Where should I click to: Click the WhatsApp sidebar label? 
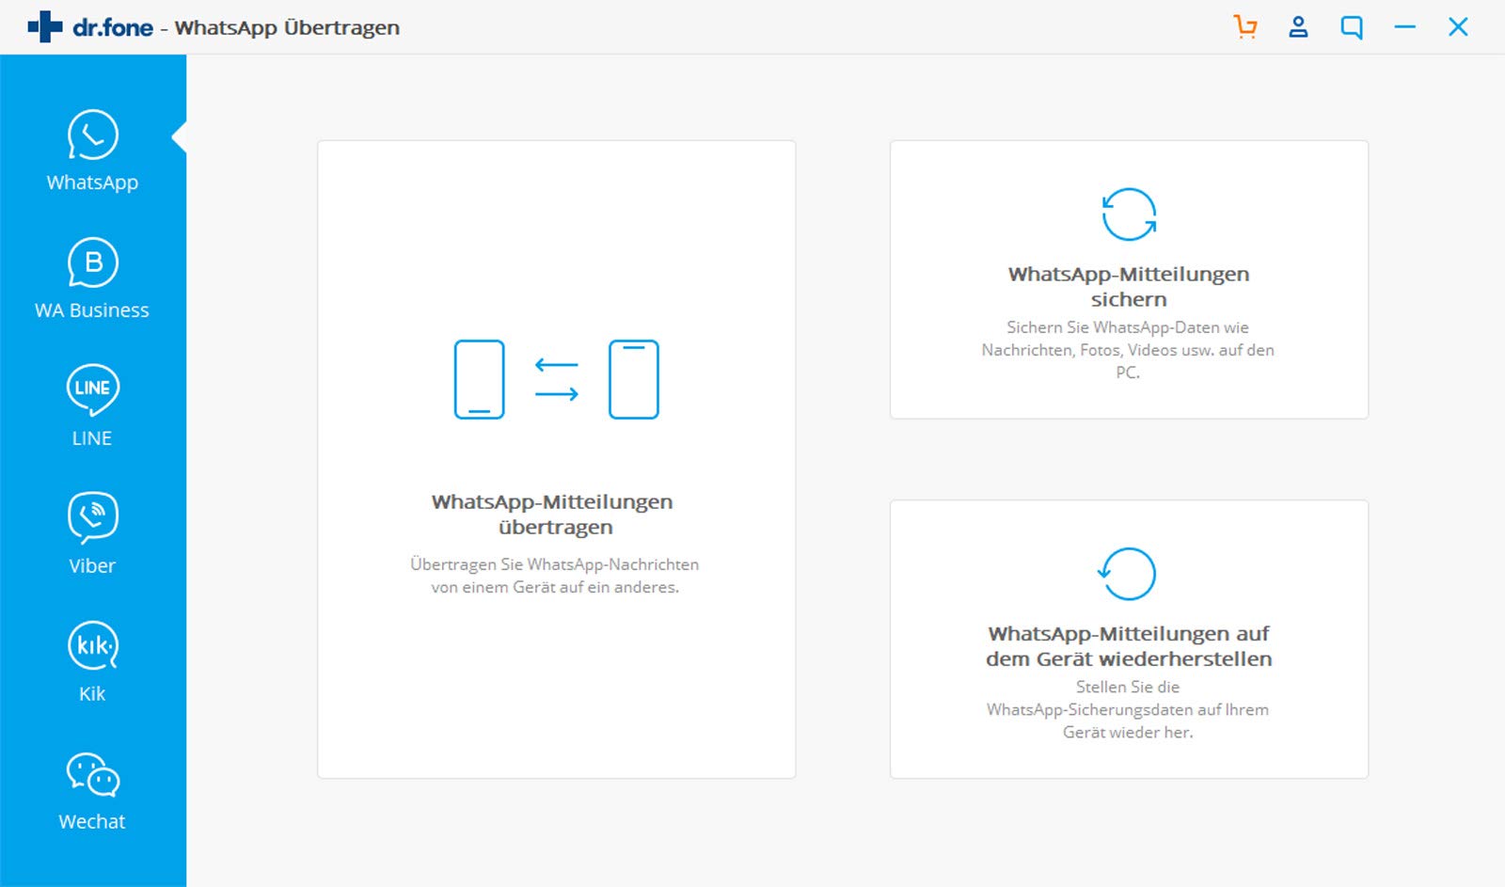coord(92,182)
